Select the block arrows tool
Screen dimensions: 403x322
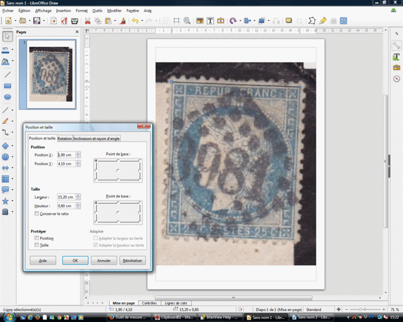pos(6,168)
